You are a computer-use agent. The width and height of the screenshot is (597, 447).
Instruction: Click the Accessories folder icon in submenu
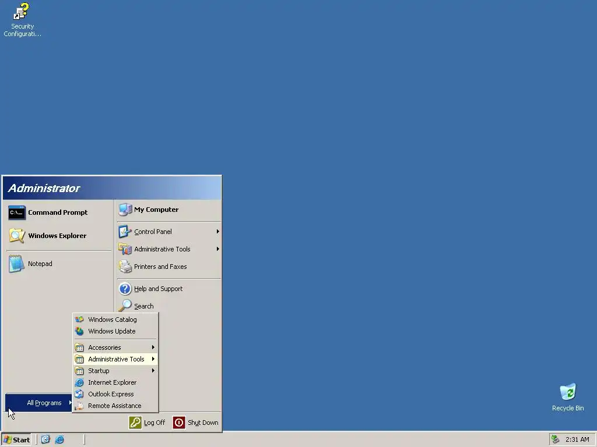79,347
